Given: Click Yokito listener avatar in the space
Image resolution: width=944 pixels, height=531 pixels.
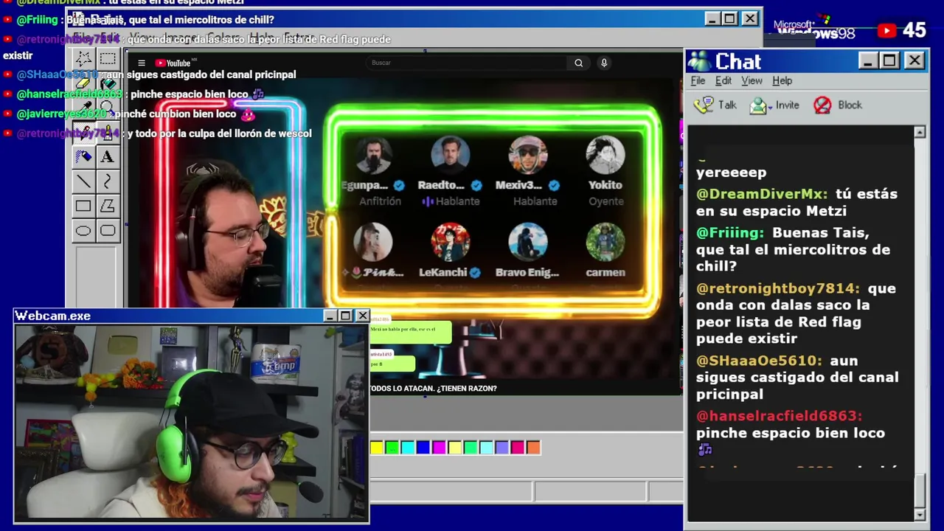Looking at the screenshot, I should click(605, 155).
